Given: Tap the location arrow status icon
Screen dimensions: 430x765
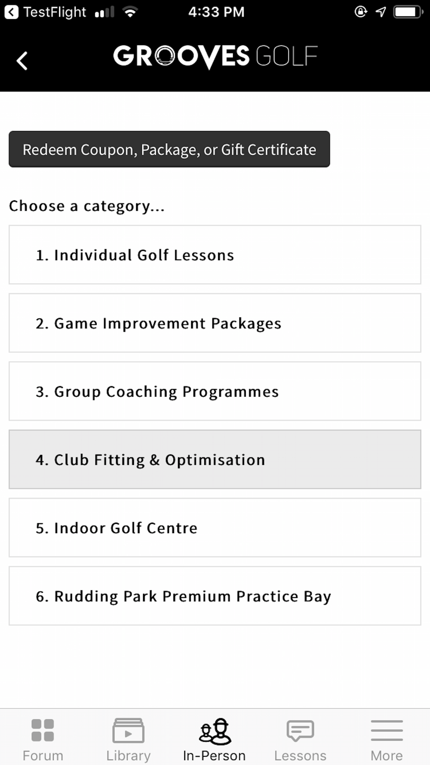Looking at the screenshot, I should tap(381, 12).
